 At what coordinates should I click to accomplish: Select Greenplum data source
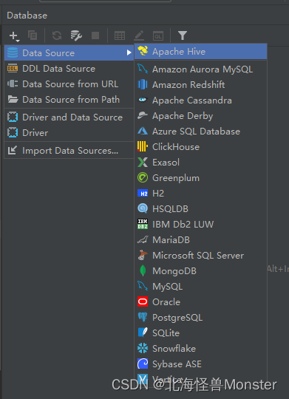[200, 178]
